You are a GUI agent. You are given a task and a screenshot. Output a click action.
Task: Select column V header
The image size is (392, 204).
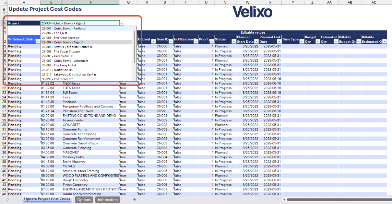click(x=225, y=2)
